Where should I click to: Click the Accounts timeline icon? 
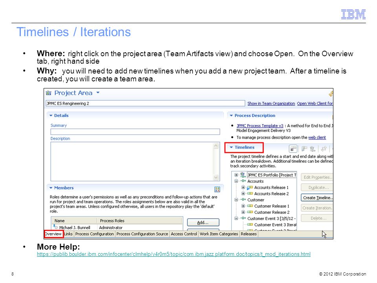243,181
